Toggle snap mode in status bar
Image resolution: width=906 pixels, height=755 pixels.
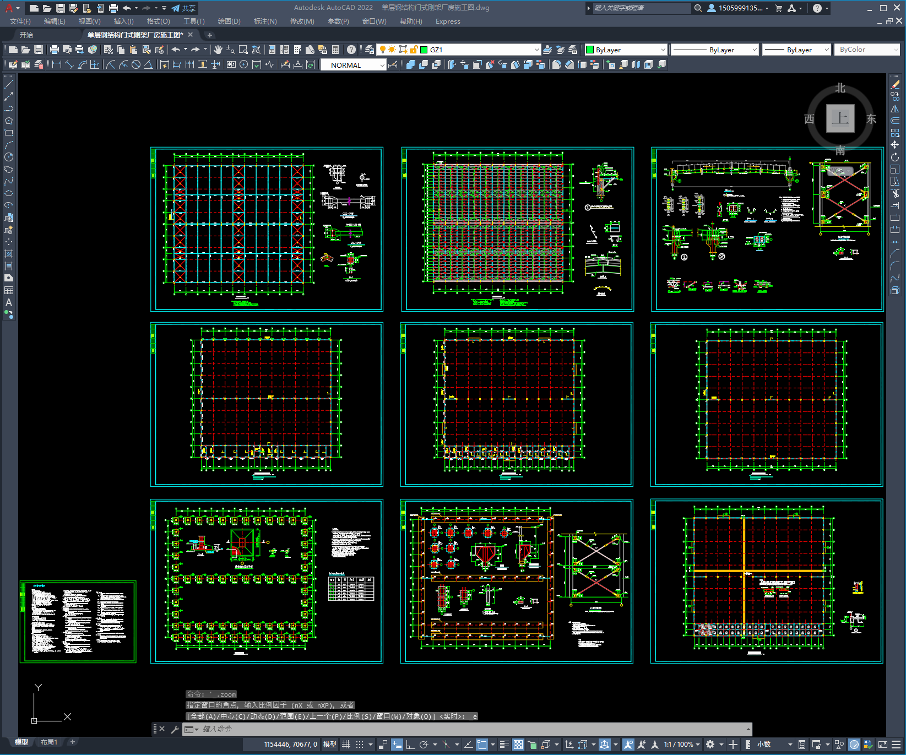coord(360,745)
